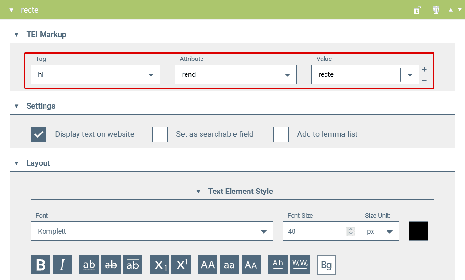Check the Add to lemma list box

click(x=281, y=134)
